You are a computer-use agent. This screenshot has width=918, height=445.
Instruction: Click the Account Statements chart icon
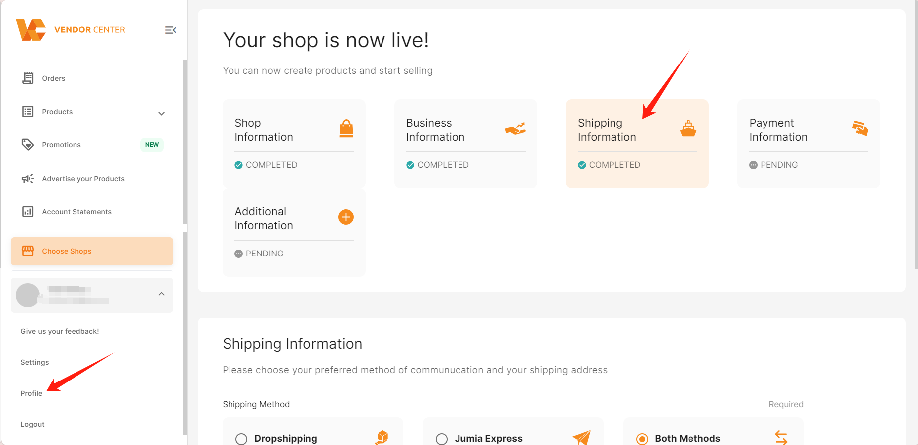28,212
